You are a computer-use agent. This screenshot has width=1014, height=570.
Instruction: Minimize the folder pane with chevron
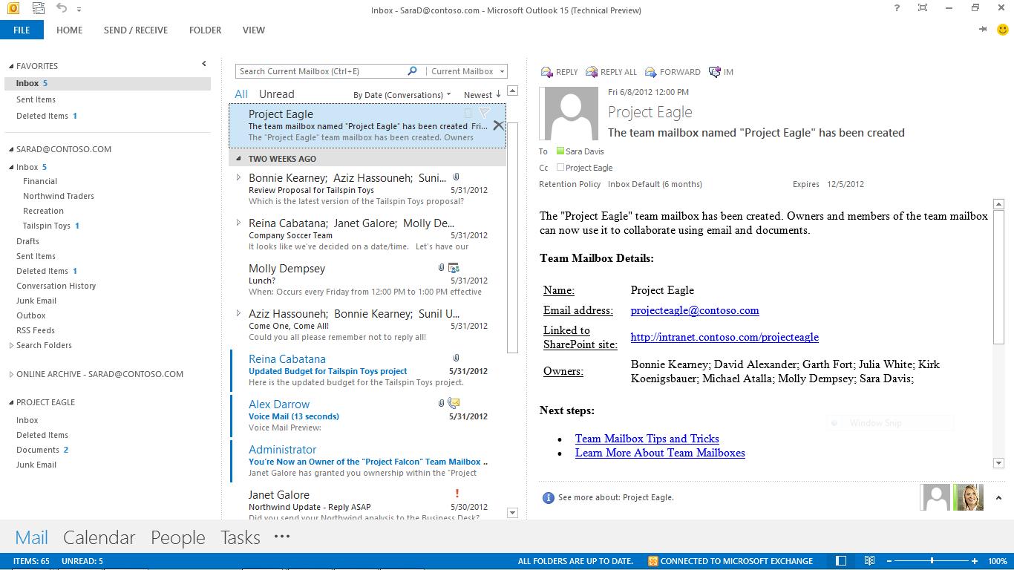(x=204, y=64)
